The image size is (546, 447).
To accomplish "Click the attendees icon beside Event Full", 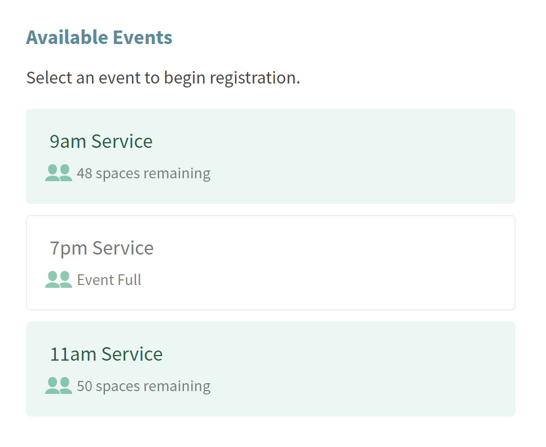I will 58,279.
